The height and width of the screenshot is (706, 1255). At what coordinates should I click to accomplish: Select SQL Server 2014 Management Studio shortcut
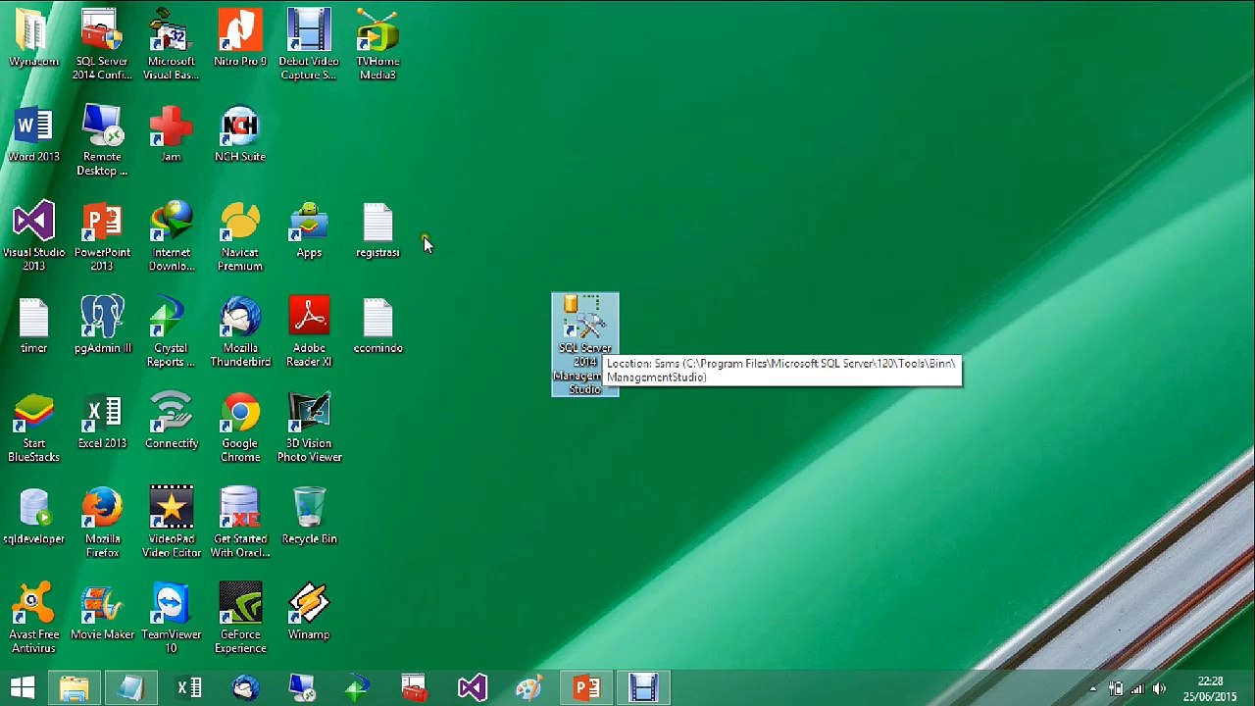585,344
